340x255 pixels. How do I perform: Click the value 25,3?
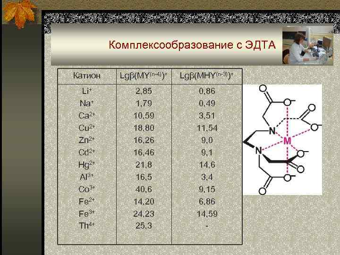144,226
